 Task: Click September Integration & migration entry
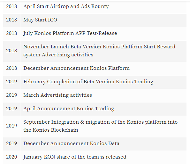tap(101, 126)
